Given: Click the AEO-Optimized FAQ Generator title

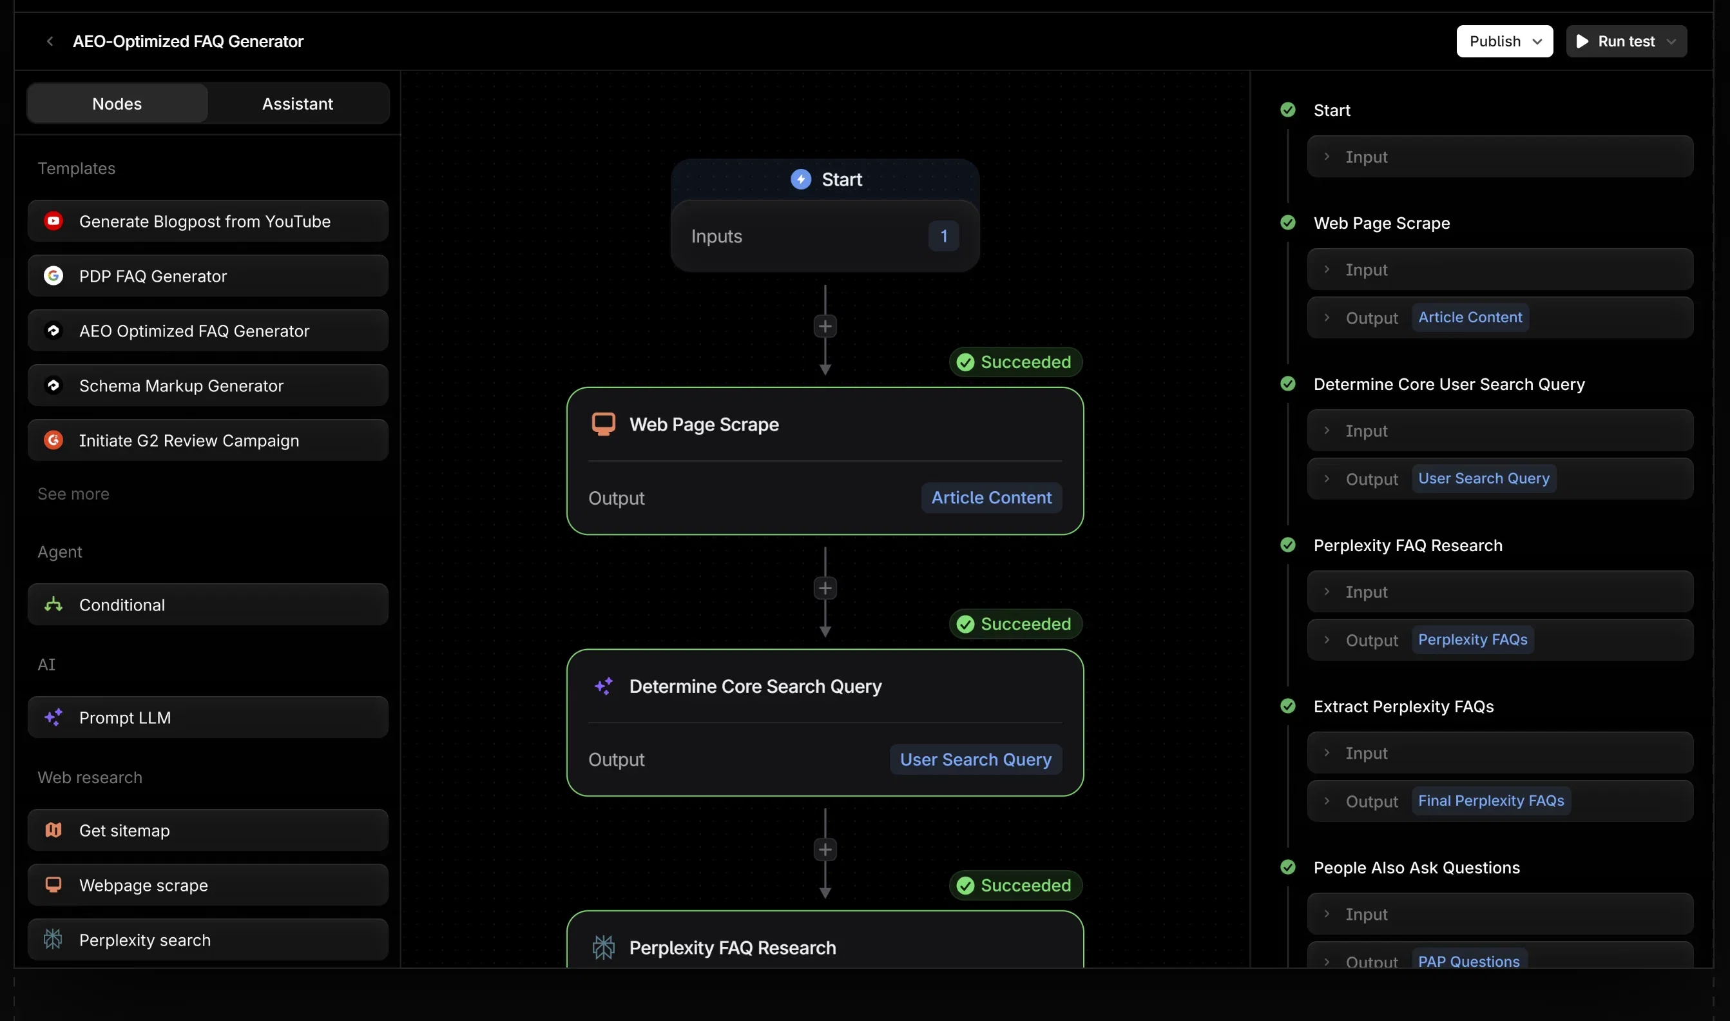Looking at the screenshot, I should [187, 41].
